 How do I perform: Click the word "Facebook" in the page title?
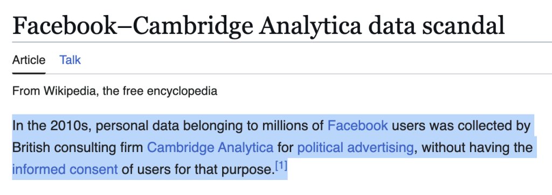(x=65, y=26)
